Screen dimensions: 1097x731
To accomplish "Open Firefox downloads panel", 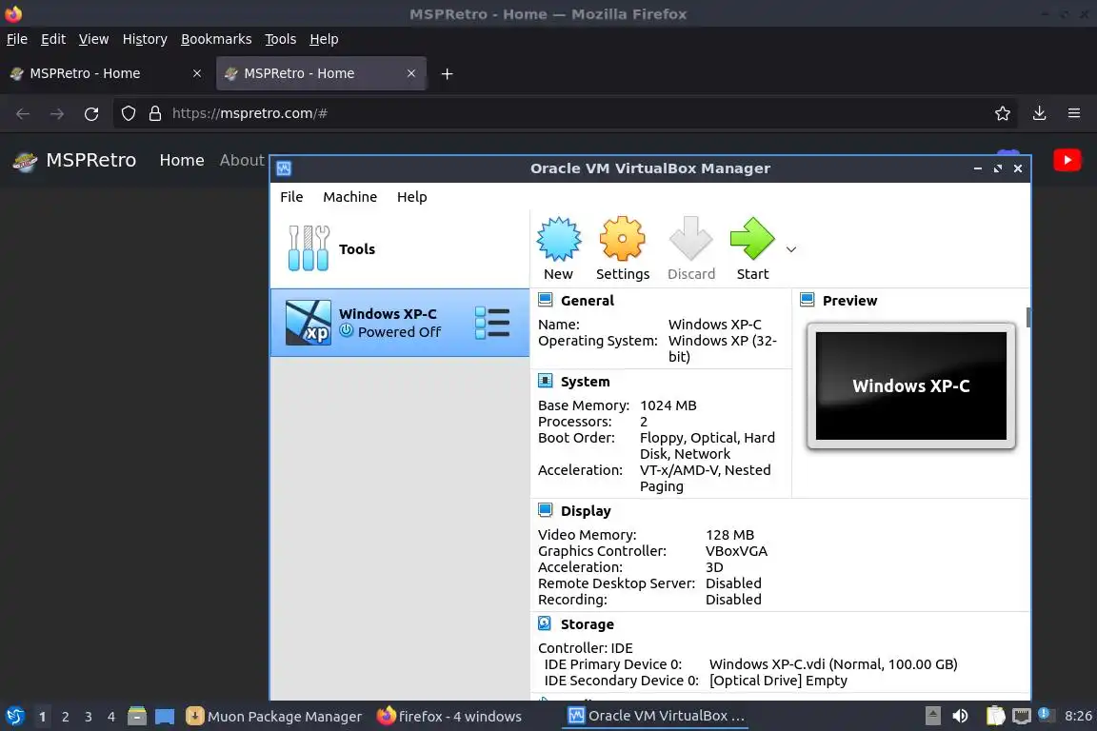I will [1040, 113].
